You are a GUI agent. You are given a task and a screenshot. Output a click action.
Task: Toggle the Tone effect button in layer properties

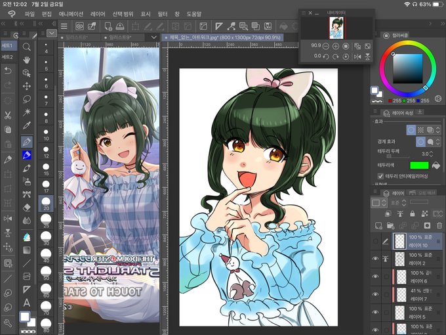(420, 130)
